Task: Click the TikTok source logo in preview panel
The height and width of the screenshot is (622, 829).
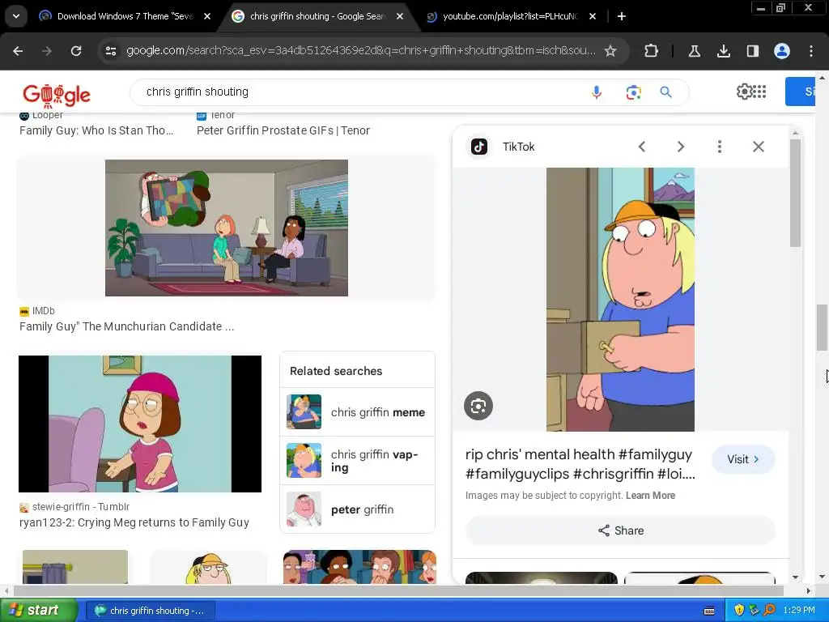Action: [479, 147]
